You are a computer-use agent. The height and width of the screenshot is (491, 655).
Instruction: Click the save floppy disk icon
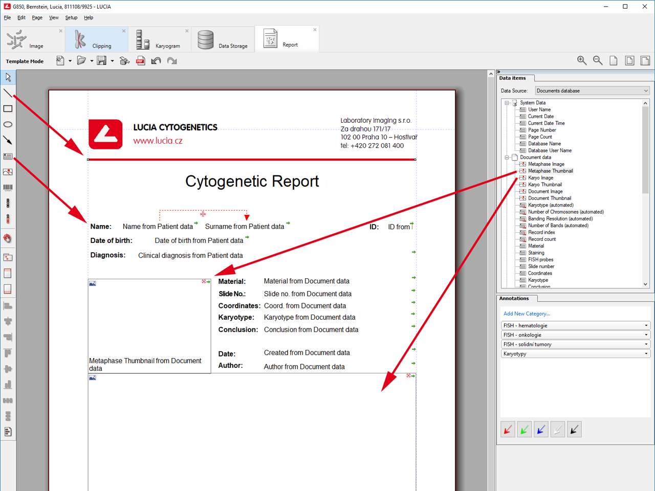101,61
